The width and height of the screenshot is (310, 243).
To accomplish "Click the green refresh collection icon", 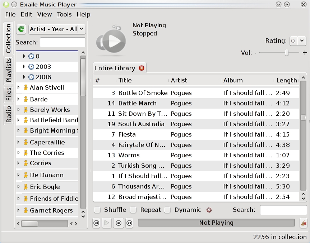I will (22, 29).
